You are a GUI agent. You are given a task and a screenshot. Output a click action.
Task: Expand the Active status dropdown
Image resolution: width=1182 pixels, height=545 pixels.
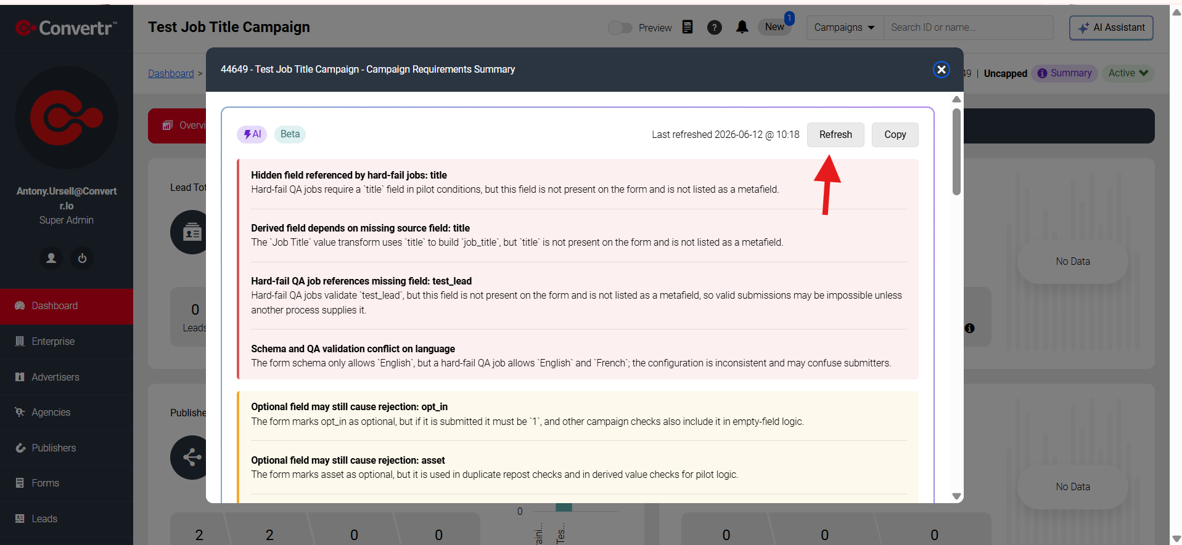(x=1128, y=73)
